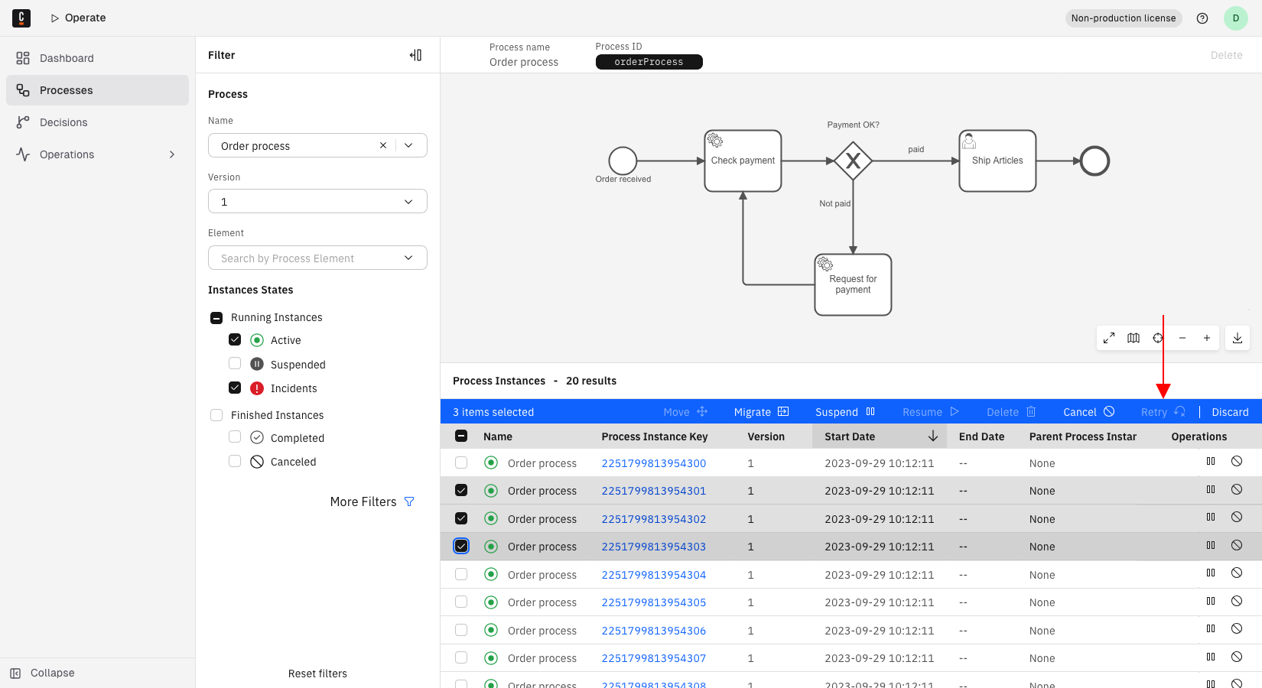The height and width of the screenshot is (688, 1262).
Task: Check the Finished Instances filter
Action: pyautogui.click(x=216, y=415)
